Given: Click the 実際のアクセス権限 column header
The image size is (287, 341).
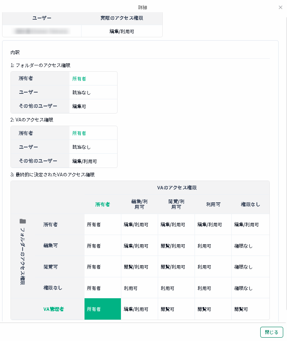Looking at the screenshot, I should tap(122, 18).
